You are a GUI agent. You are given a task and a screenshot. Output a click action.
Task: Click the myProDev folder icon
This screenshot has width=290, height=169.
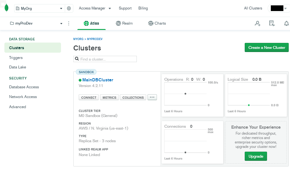[12, 23]
